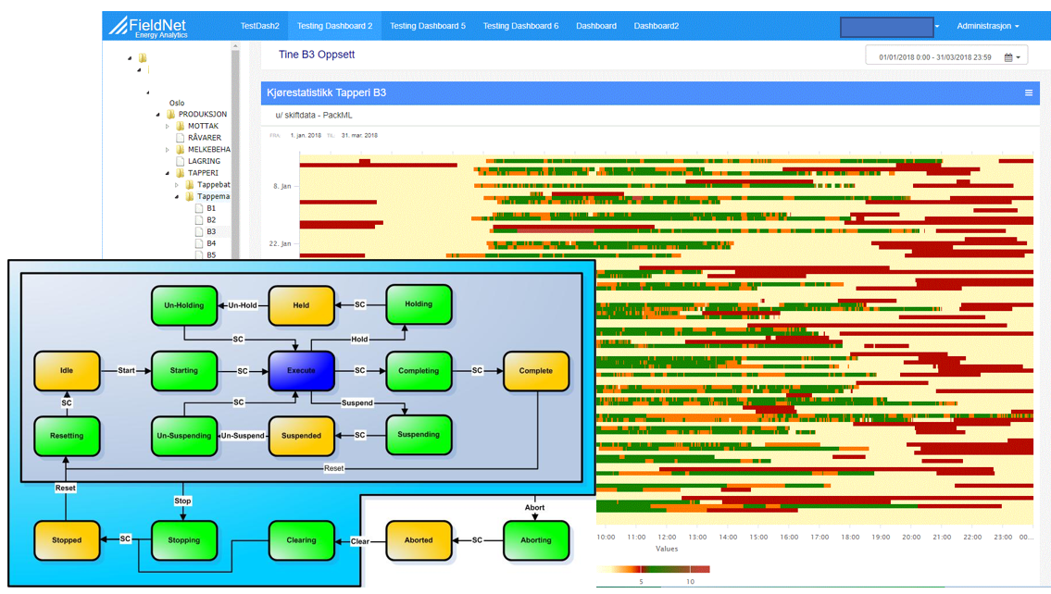Select the RÅVARER tree item
Screen dimensions: 1051x594
[x=205, y=137]
